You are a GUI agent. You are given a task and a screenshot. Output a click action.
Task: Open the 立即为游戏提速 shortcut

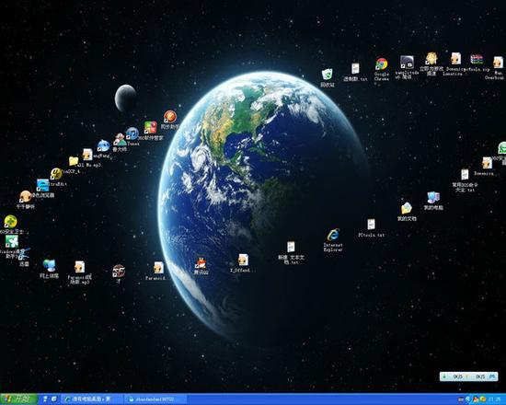click(x=431, y=59)
